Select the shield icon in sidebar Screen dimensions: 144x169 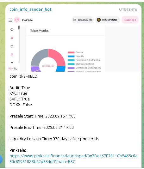(12, 46)
